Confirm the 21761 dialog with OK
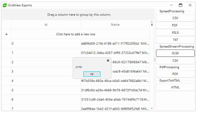199x116 pixels. click(92, 74)
